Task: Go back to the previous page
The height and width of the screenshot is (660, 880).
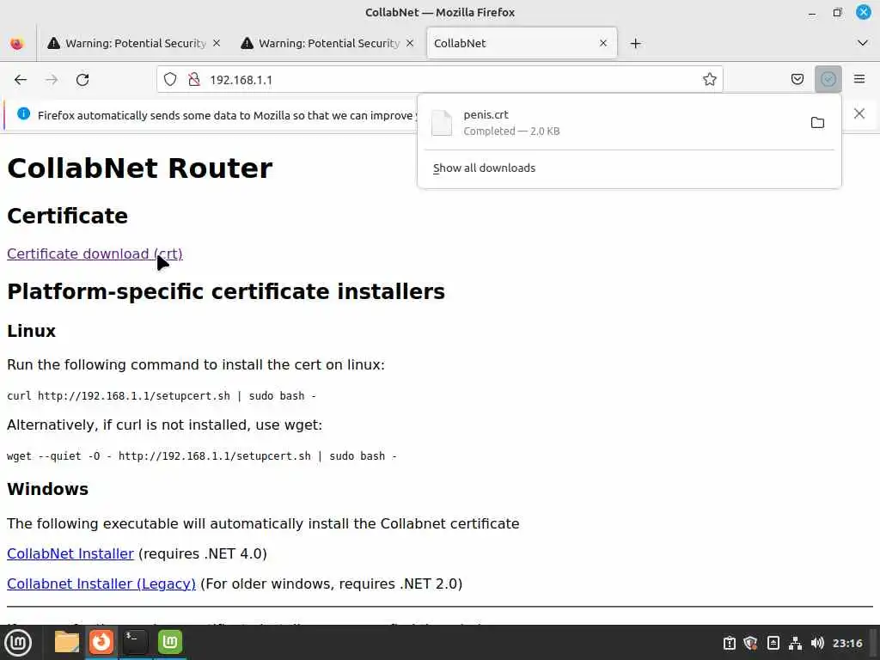Action: tap(21, 80)
